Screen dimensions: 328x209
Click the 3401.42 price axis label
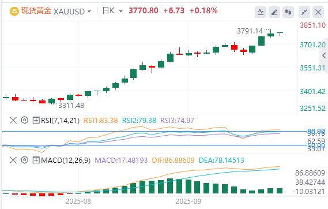[313, 92]
